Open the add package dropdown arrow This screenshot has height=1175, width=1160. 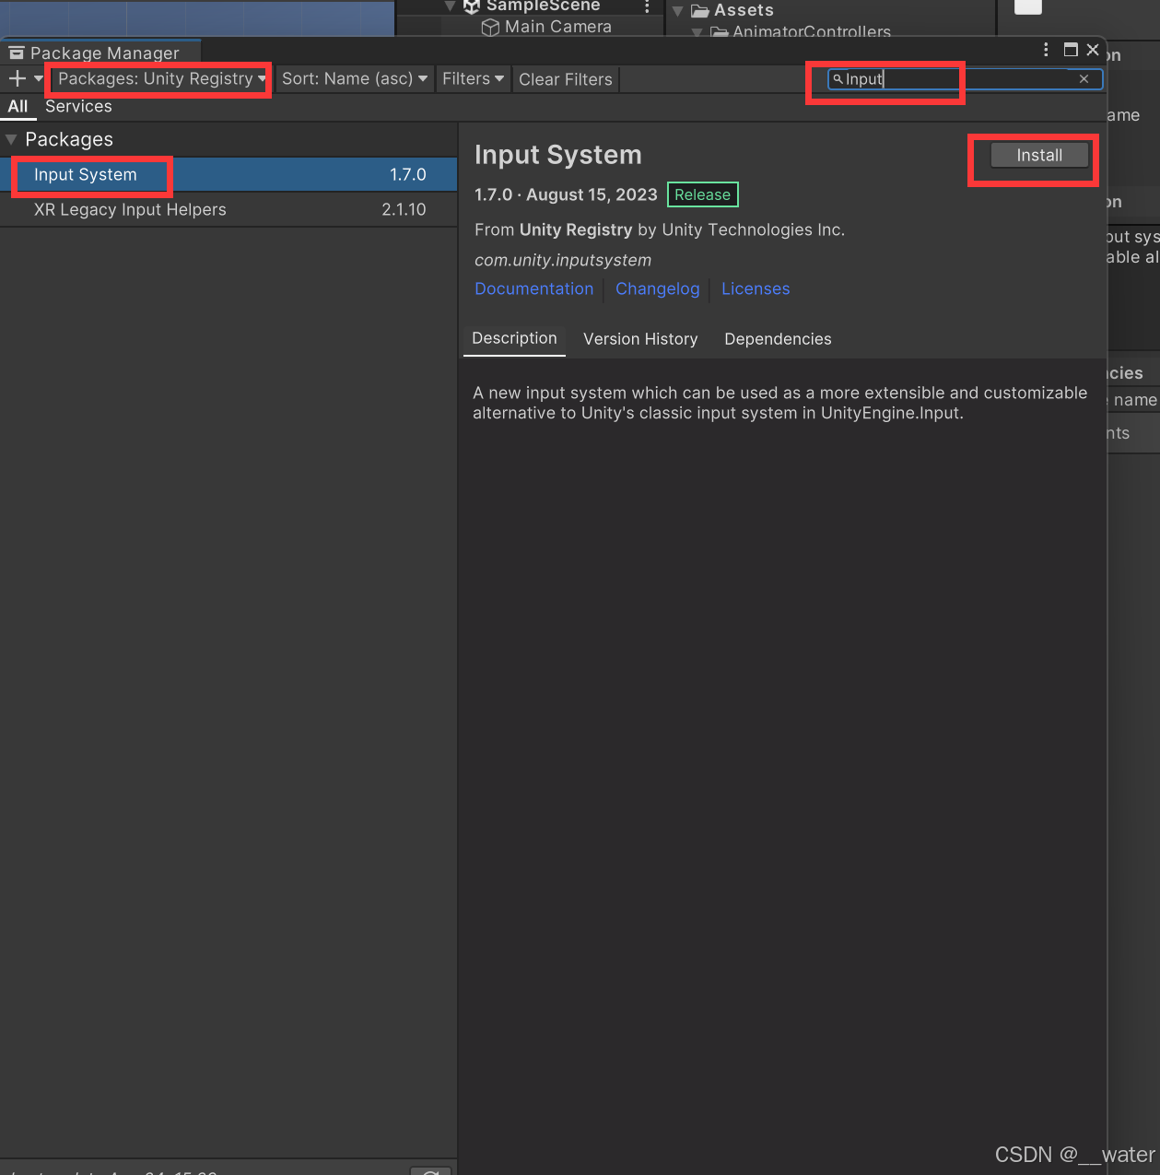pyautogui.click(x=39, y=79)
